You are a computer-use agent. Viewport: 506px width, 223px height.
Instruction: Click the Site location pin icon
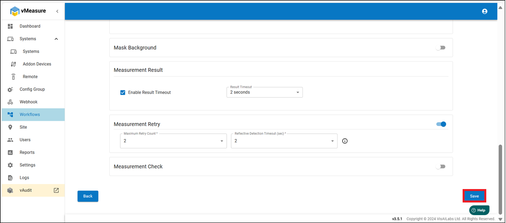[10, 127]
